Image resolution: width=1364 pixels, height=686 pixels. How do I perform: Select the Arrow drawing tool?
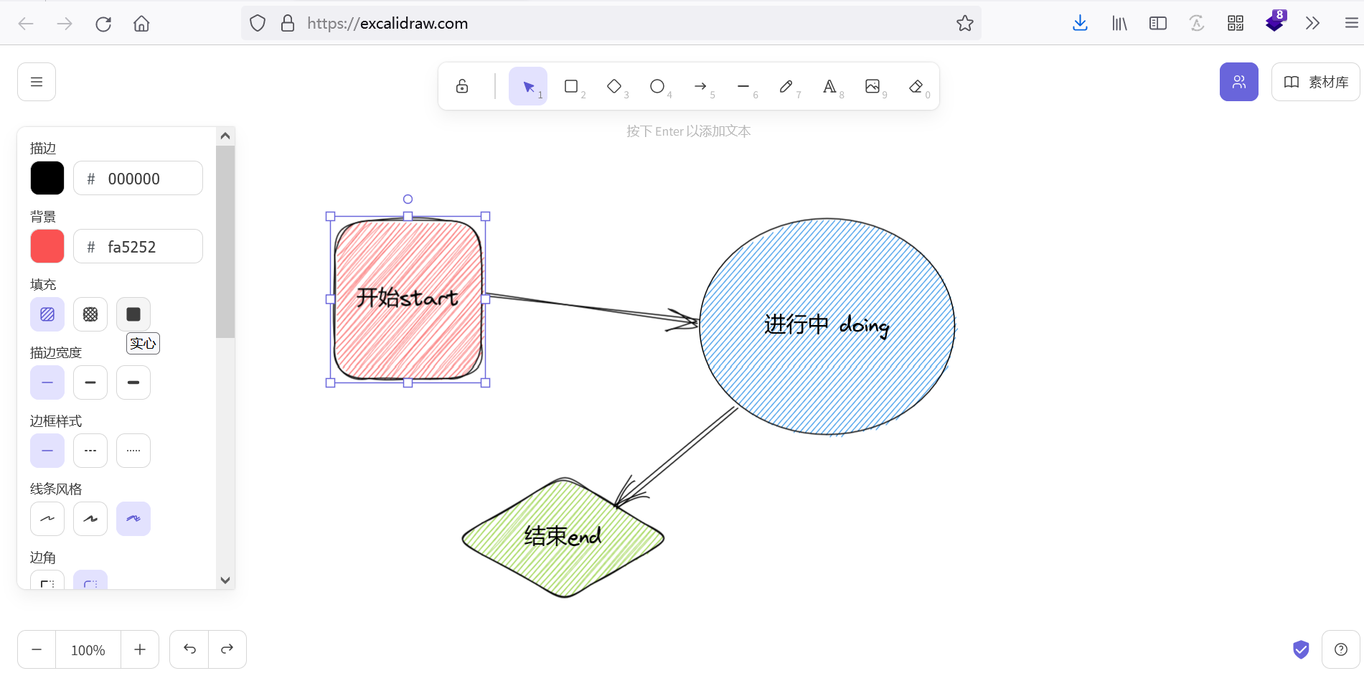(x=700, y=86)
